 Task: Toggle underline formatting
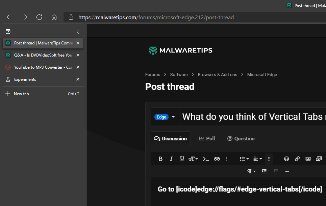[182, 159]
